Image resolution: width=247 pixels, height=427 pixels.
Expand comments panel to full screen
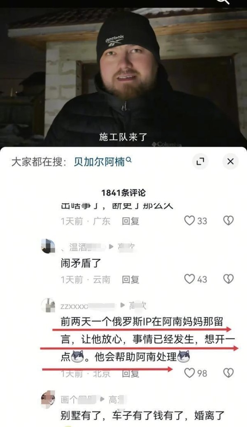[x=200, y=161]
